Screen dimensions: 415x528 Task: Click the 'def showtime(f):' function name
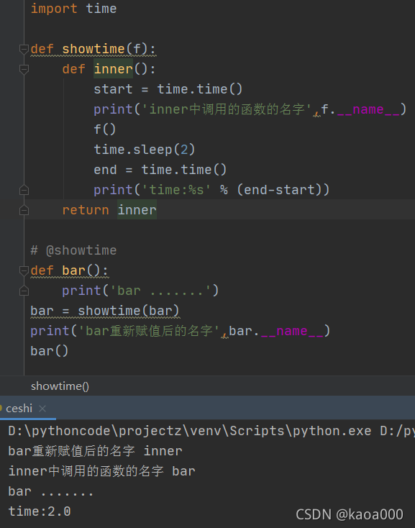[x=94, y=49]
